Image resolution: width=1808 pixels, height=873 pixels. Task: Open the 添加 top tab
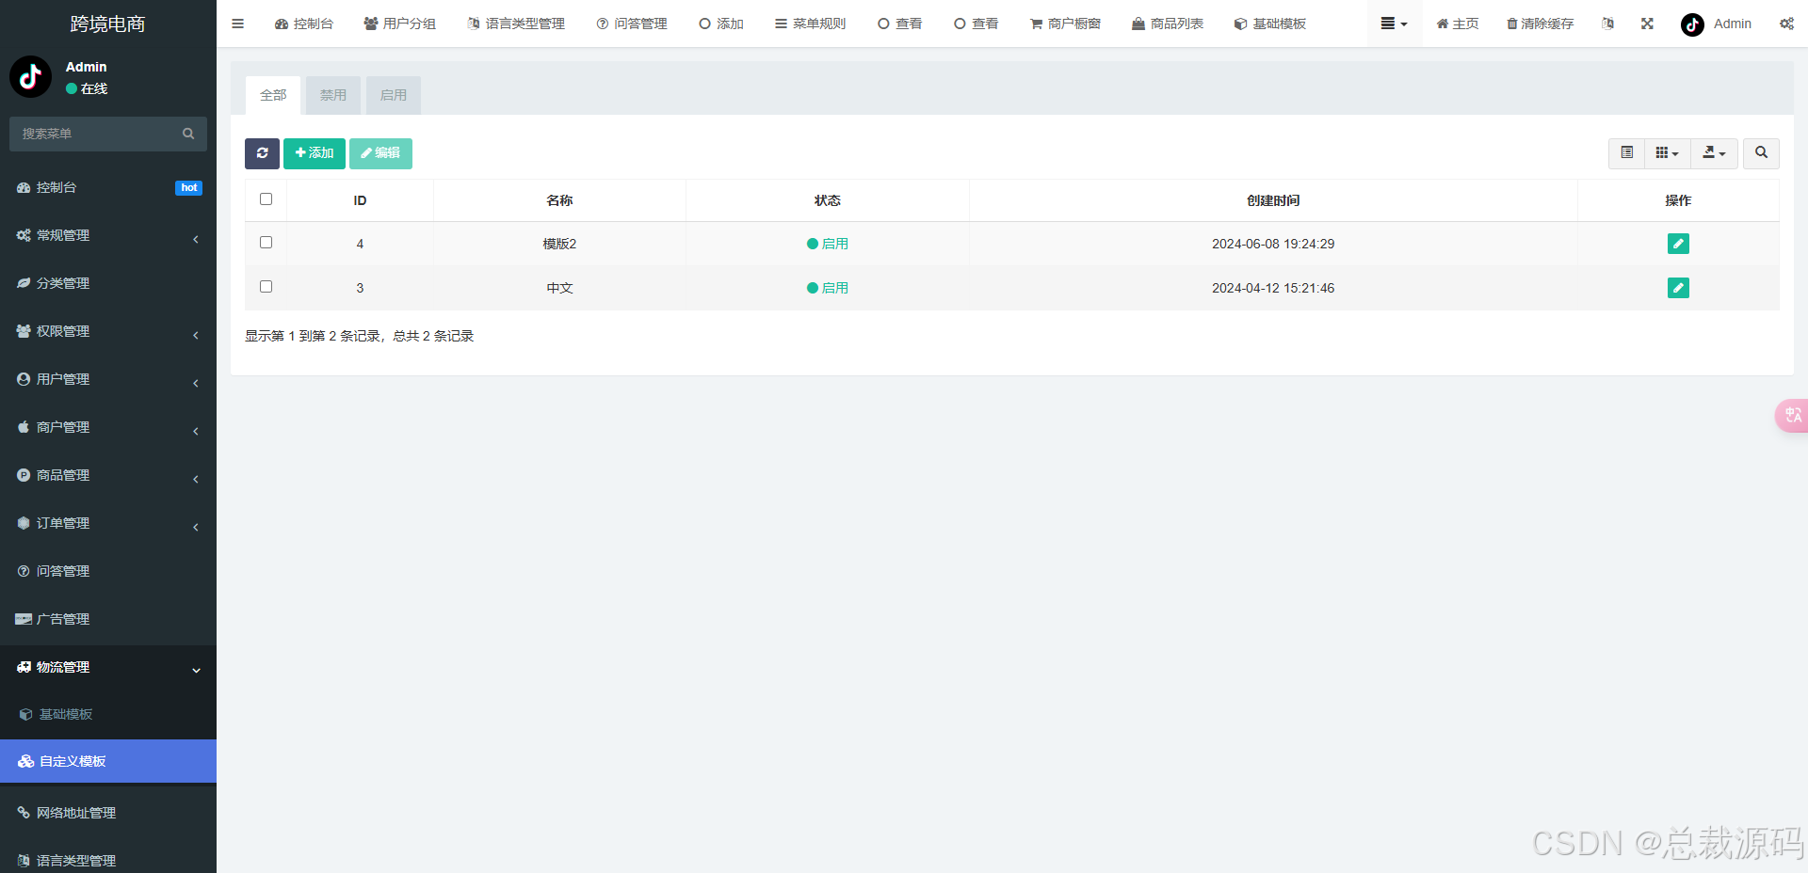tap(721, 24)
